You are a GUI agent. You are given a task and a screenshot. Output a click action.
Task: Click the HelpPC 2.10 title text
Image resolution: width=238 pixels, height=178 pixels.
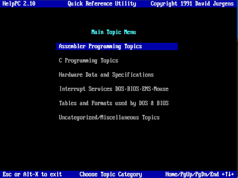[19, 4]
